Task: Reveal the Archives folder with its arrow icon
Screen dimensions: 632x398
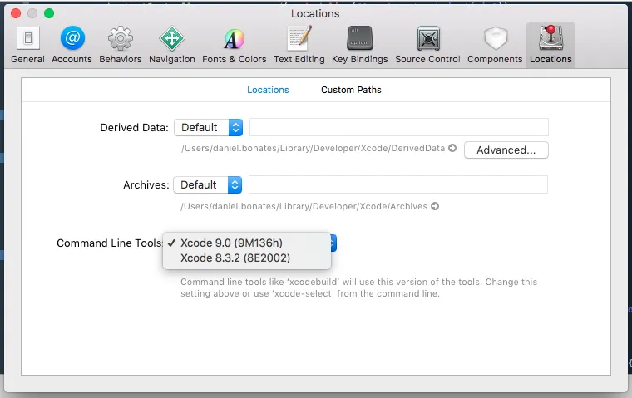Action: 435,206
